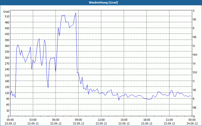202x126 pixels.
Task: Click the "Grad" y-axis unit label
Action: (x=6, y=12)
